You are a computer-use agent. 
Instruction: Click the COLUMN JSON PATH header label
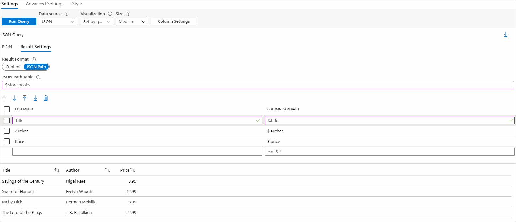pyautogui.click(x=283, y=109)
